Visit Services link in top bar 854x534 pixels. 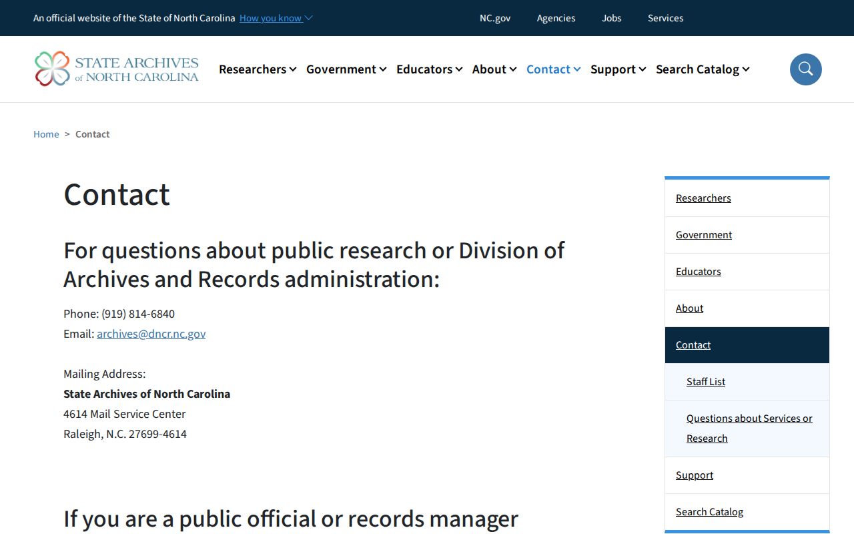click(665, 18)
